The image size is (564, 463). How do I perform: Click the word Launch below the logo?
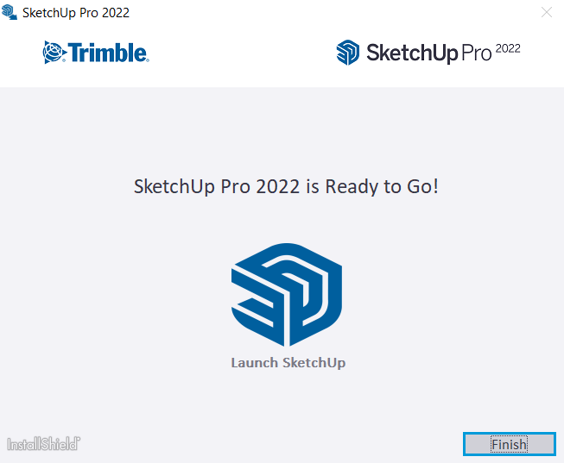(x=254, y=362)
